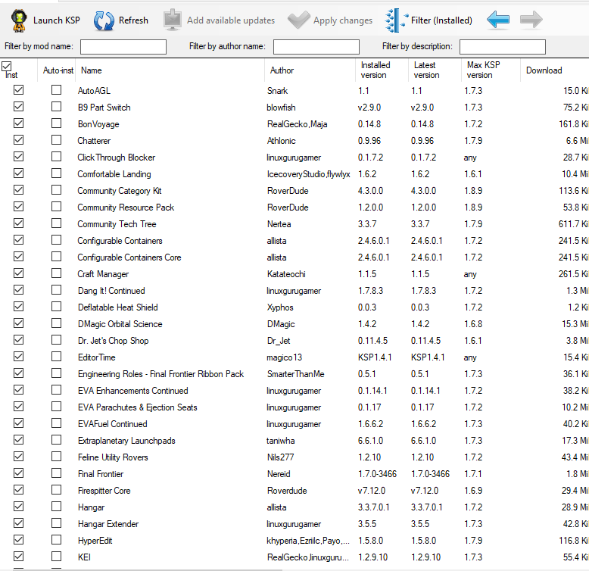Sort by the Name column header

[x=170, y=70]
